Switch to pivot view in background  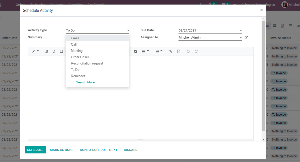(290, 26)
